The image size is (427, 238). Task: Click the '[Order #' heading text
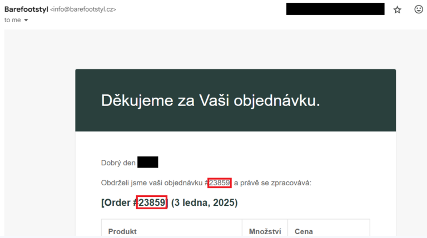[x=119, y=202]
